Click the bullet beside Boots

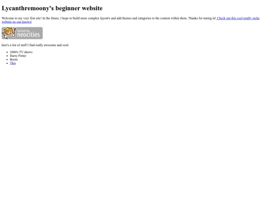point(7,59)
